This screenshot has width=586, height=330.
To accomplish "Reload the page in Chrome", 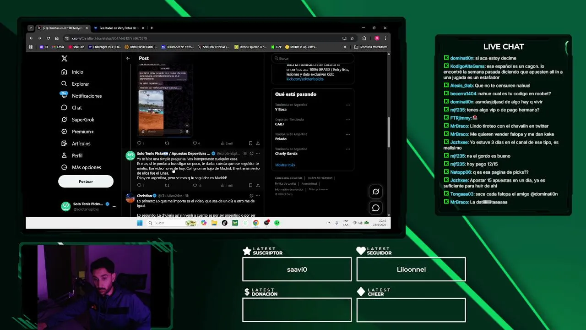I will pos(48,38).
